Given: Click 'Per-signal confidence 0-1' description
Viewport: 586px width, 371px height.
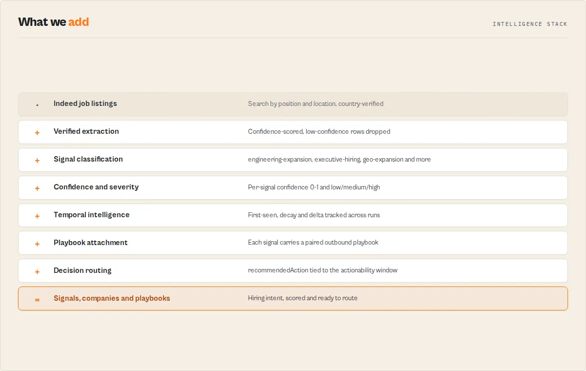Looking at the screenshot, I should [x=314, y=187].
